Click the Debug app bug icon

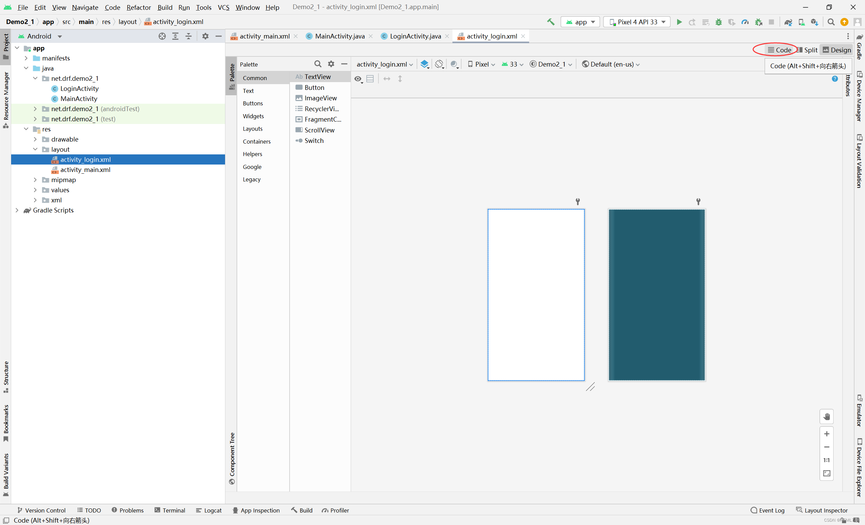[719, 22]
